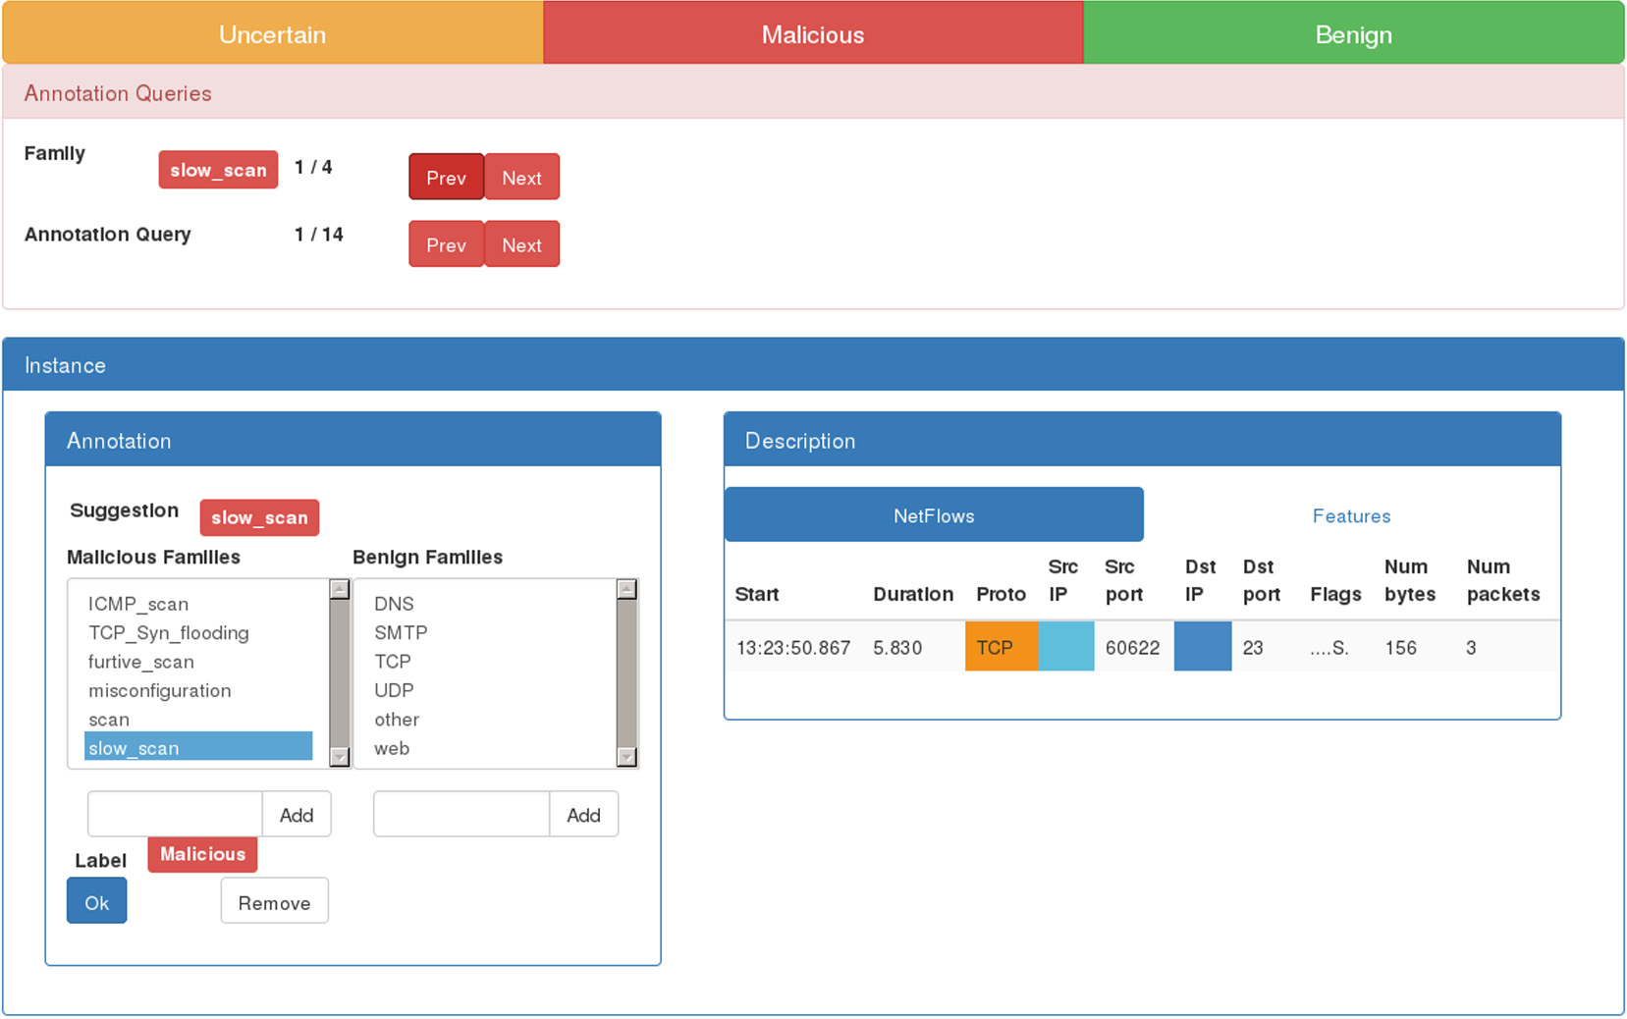
Task: Add new benign family with Add button
Action: [583, 815]
